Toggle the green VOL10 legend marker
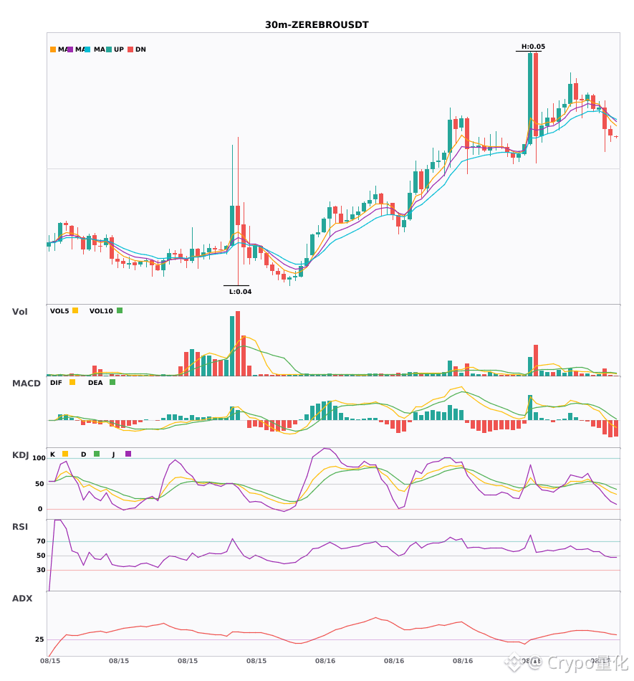The width and height of the screenshot is (634, 681). point(120,310)
